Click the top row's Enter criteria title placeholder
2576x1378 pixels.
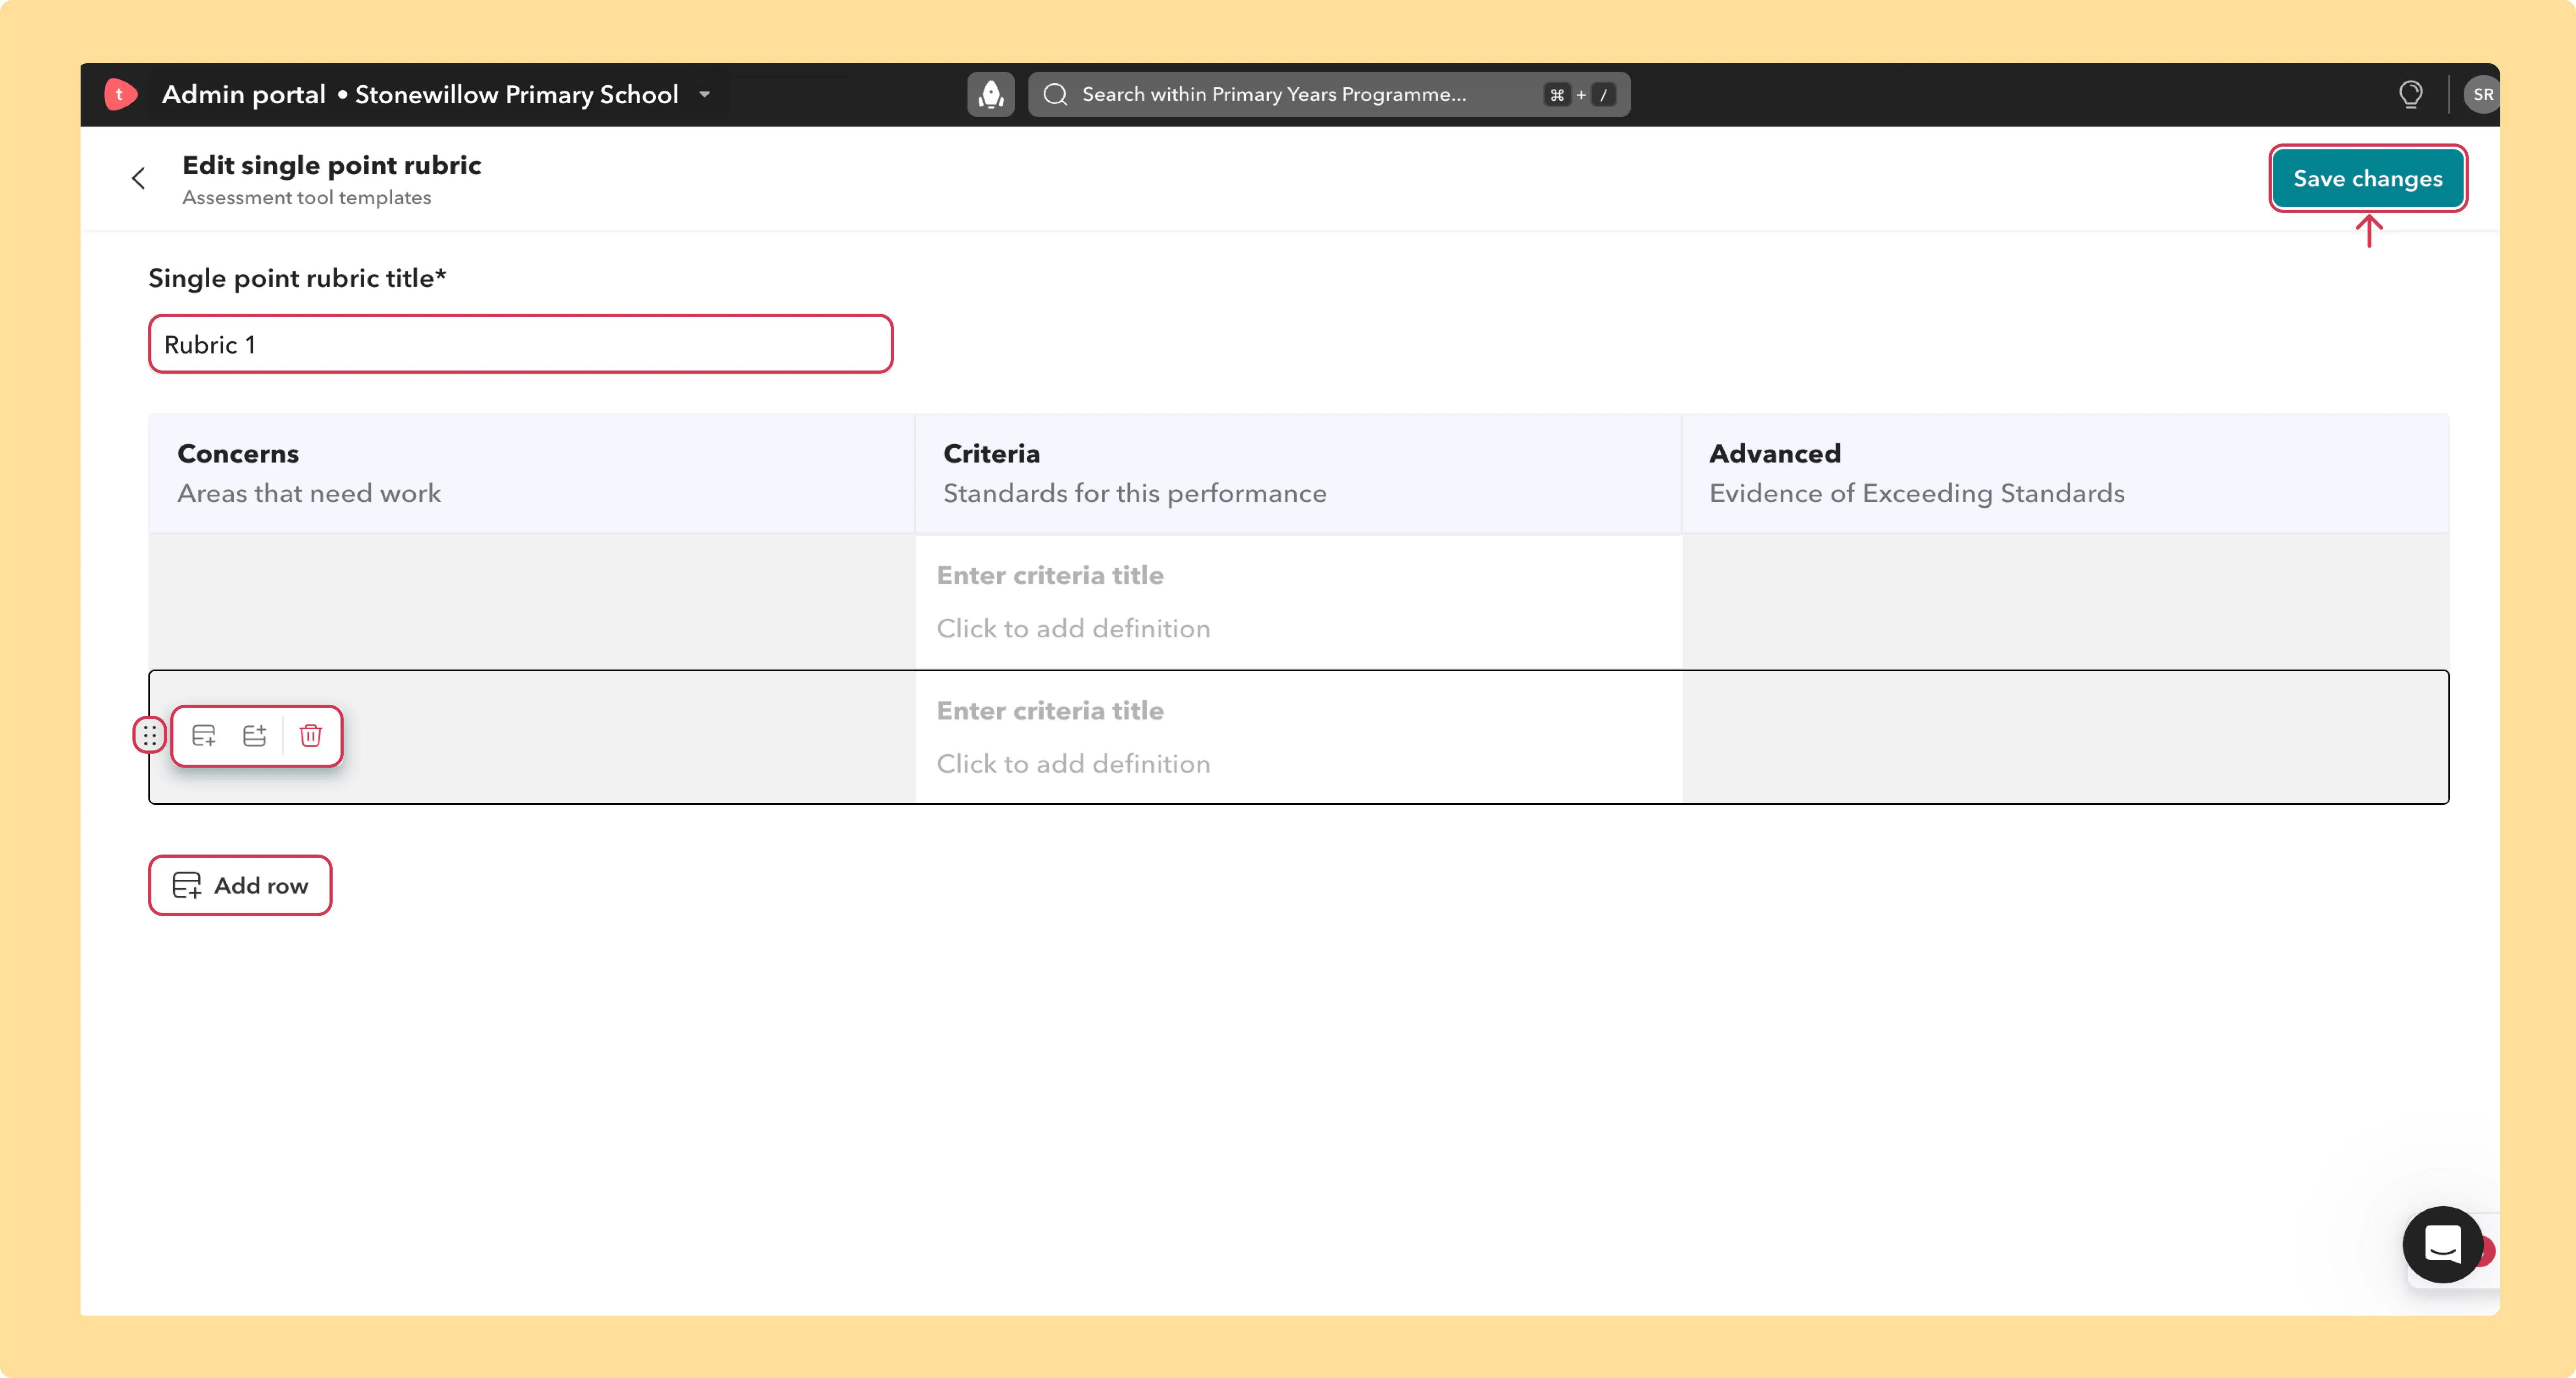pyautogui.click(x=1050, y=575)
